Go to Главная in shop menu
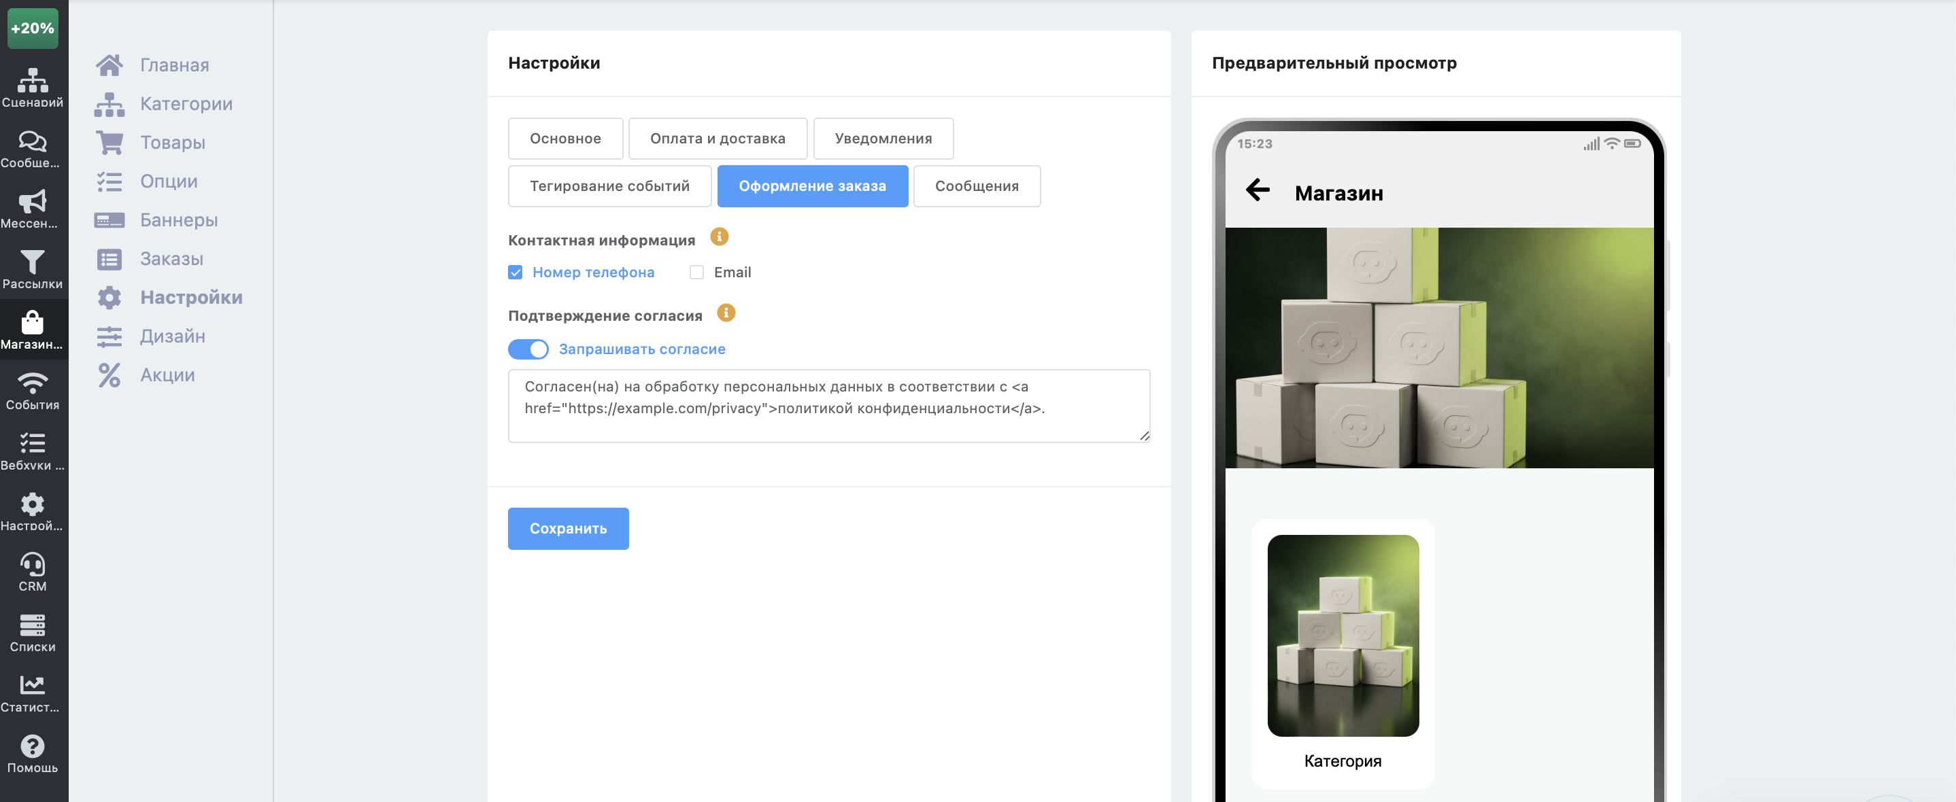 pos(152,65)
